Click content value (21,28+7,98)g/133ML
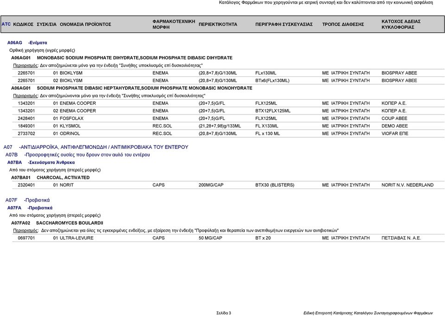Screen dimensions: 445x316 pos(220,126)
